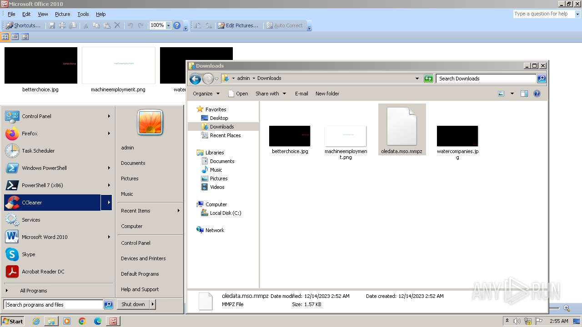This screenshot has width=582, height=327.
Task: Select Documents library in navigation pane
Action: [222, 161]
